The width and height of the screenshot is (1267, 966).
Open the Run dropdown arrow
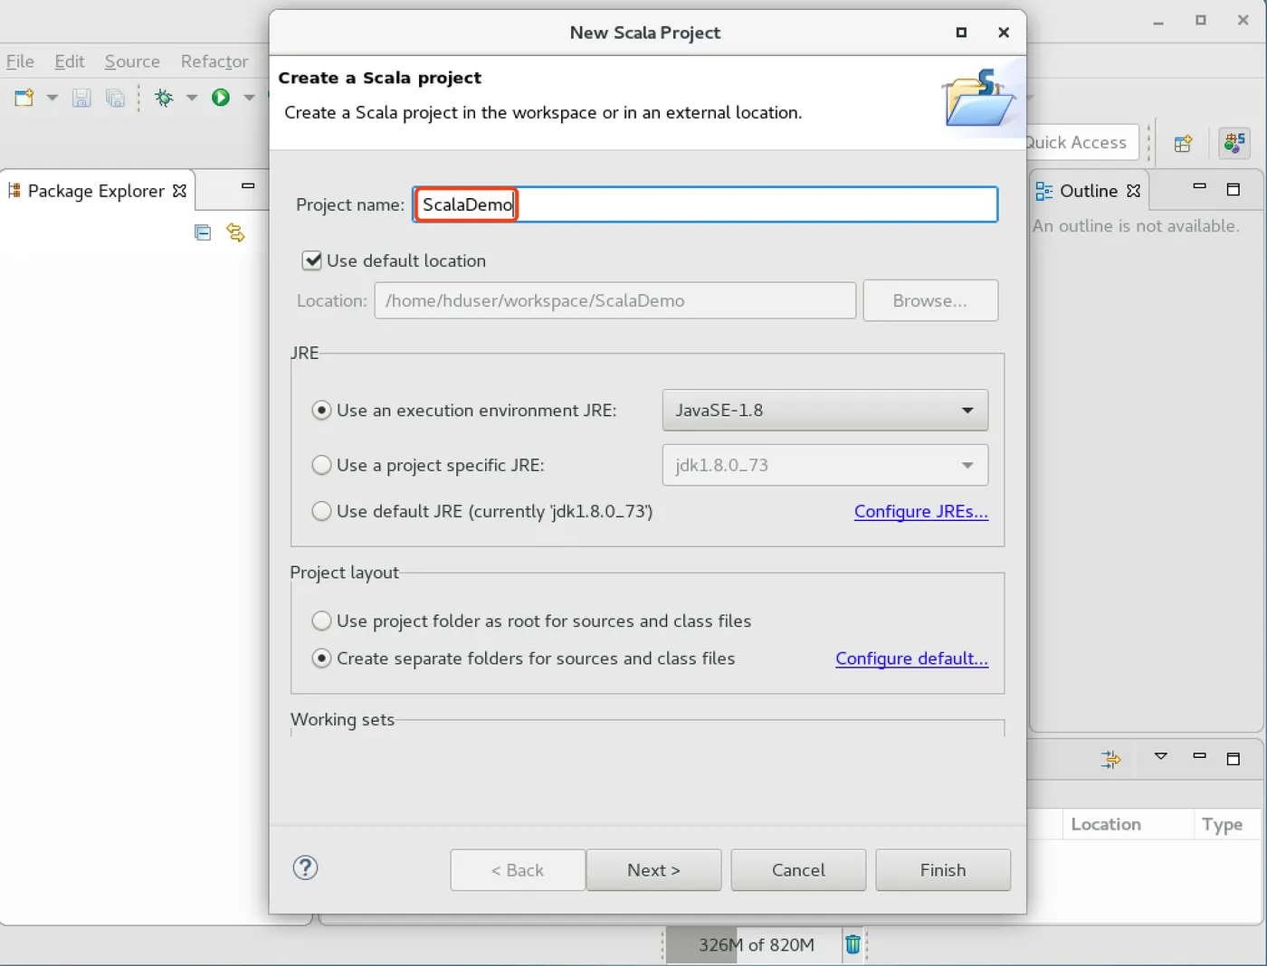pos(249,98)
